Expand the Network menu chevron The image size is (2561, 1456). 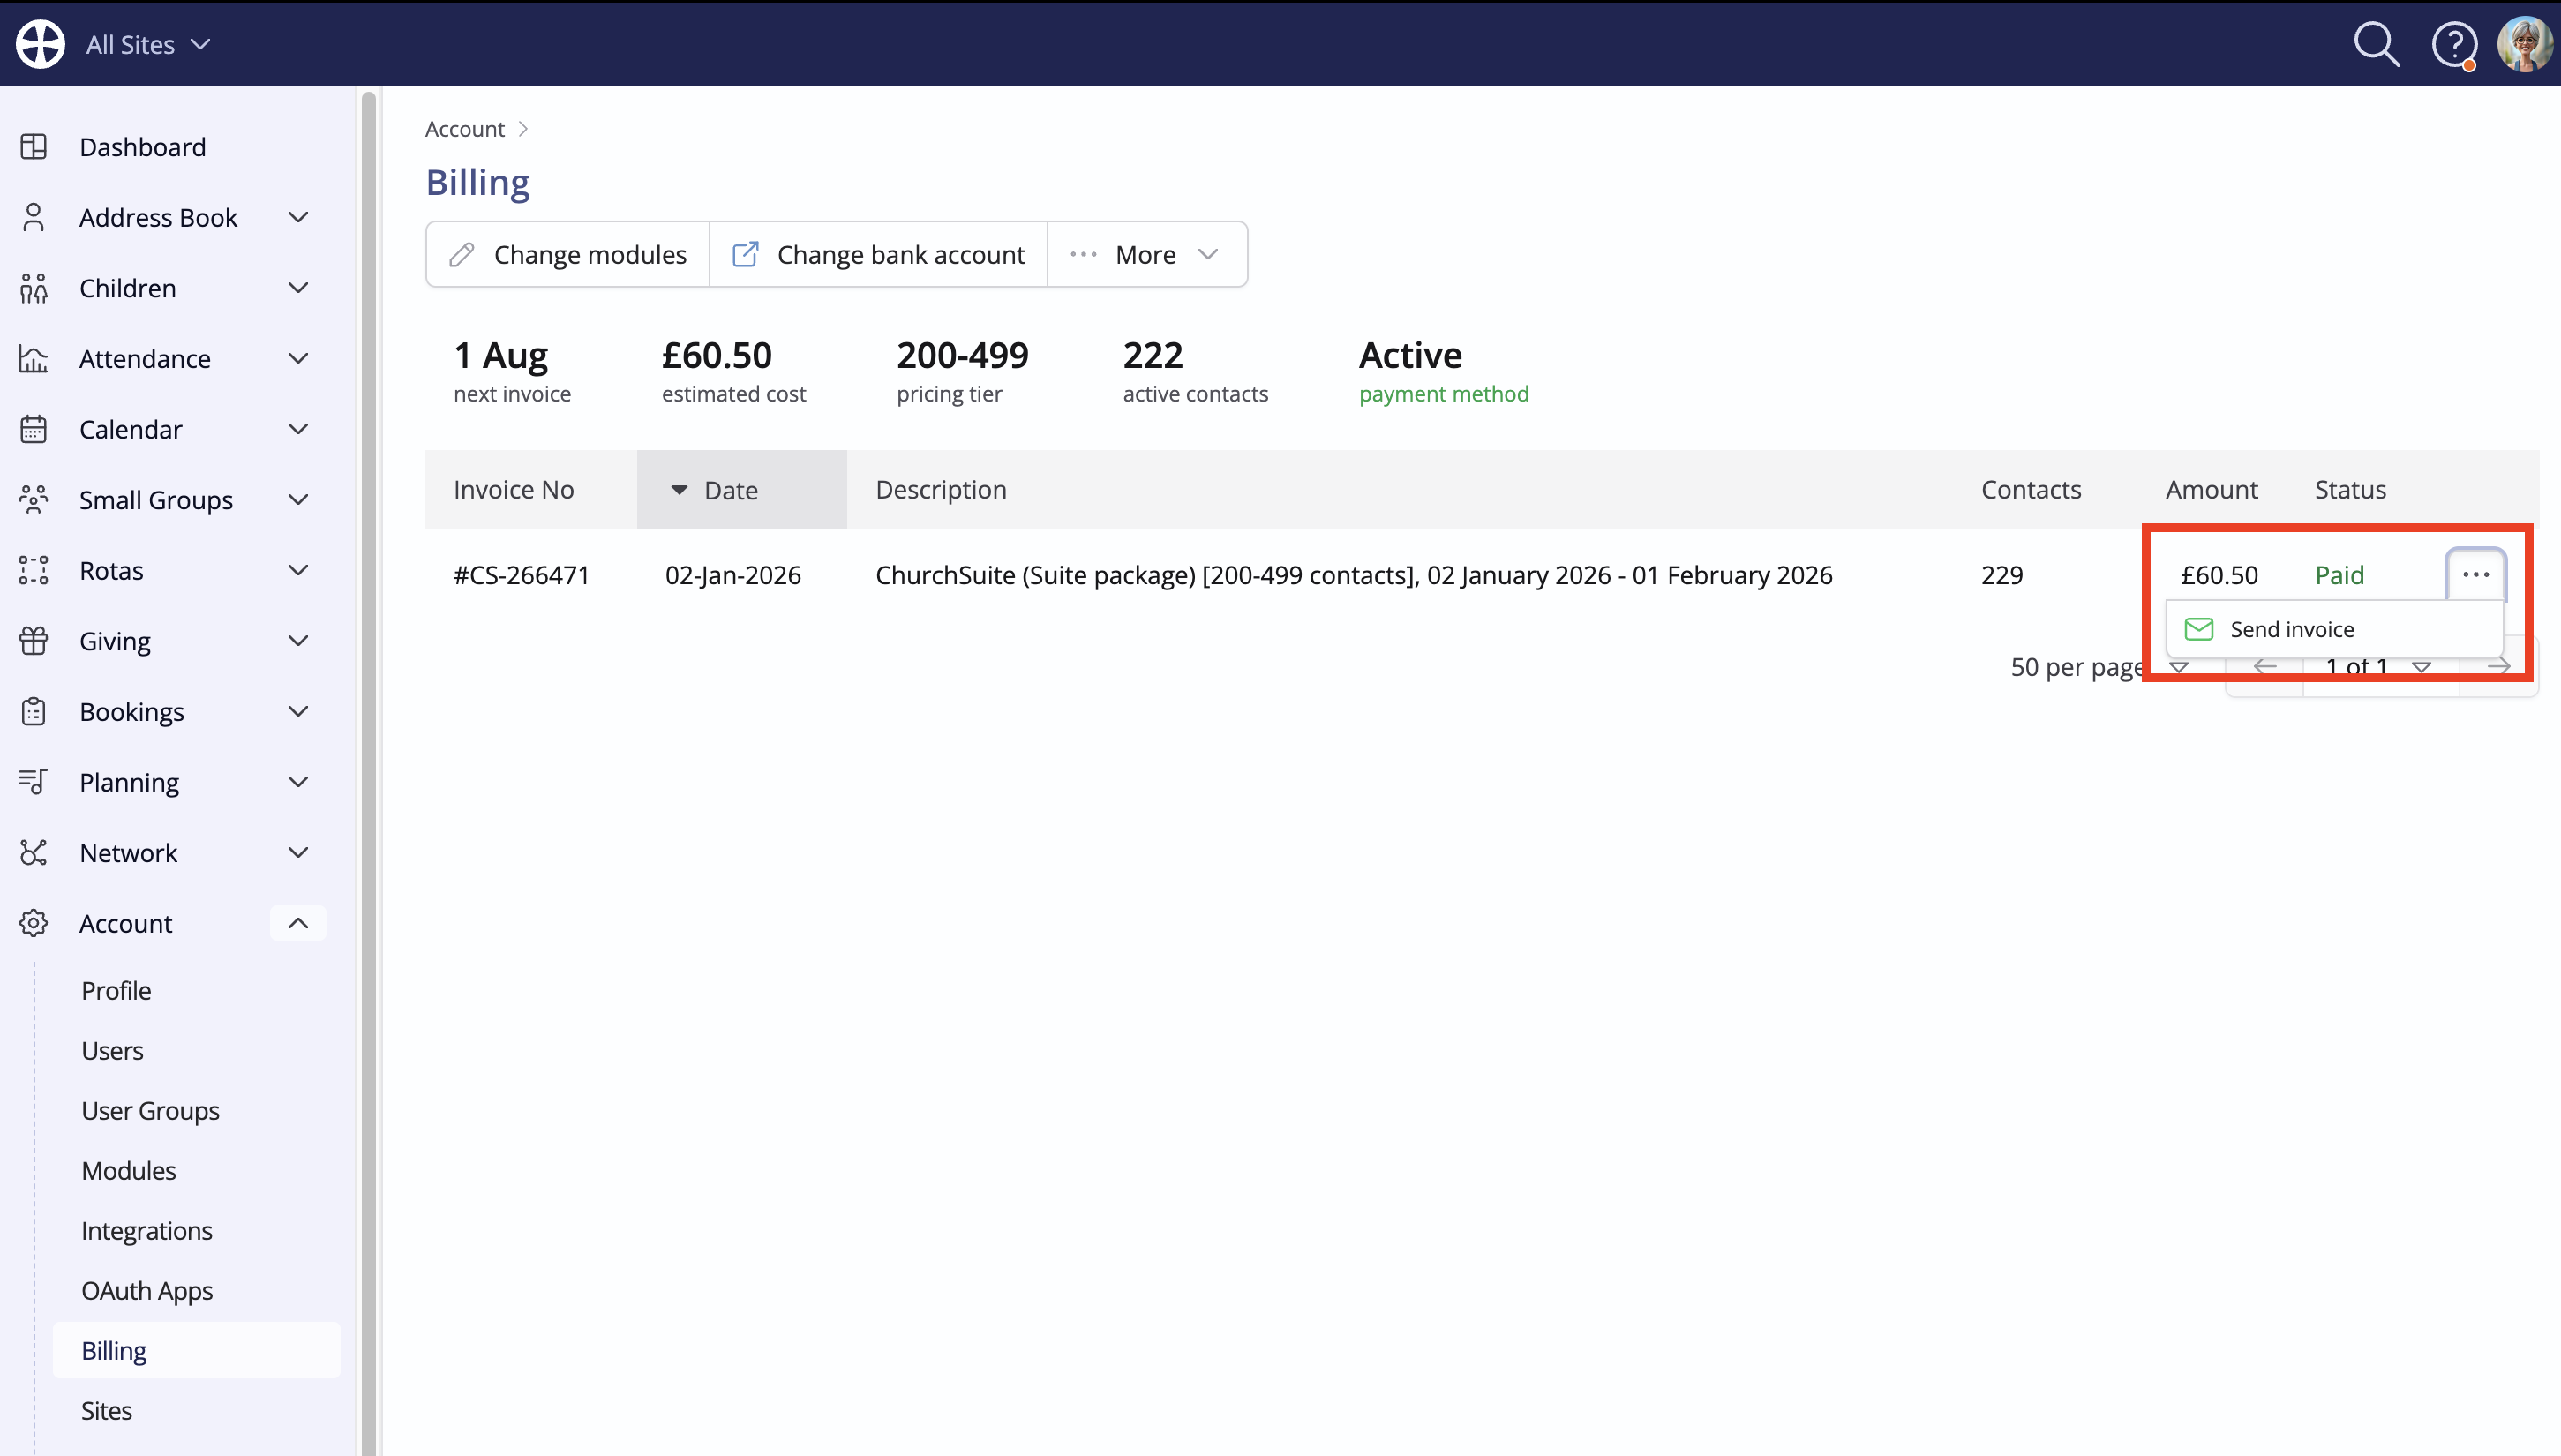pyautogui.click(x=298, y=853)
